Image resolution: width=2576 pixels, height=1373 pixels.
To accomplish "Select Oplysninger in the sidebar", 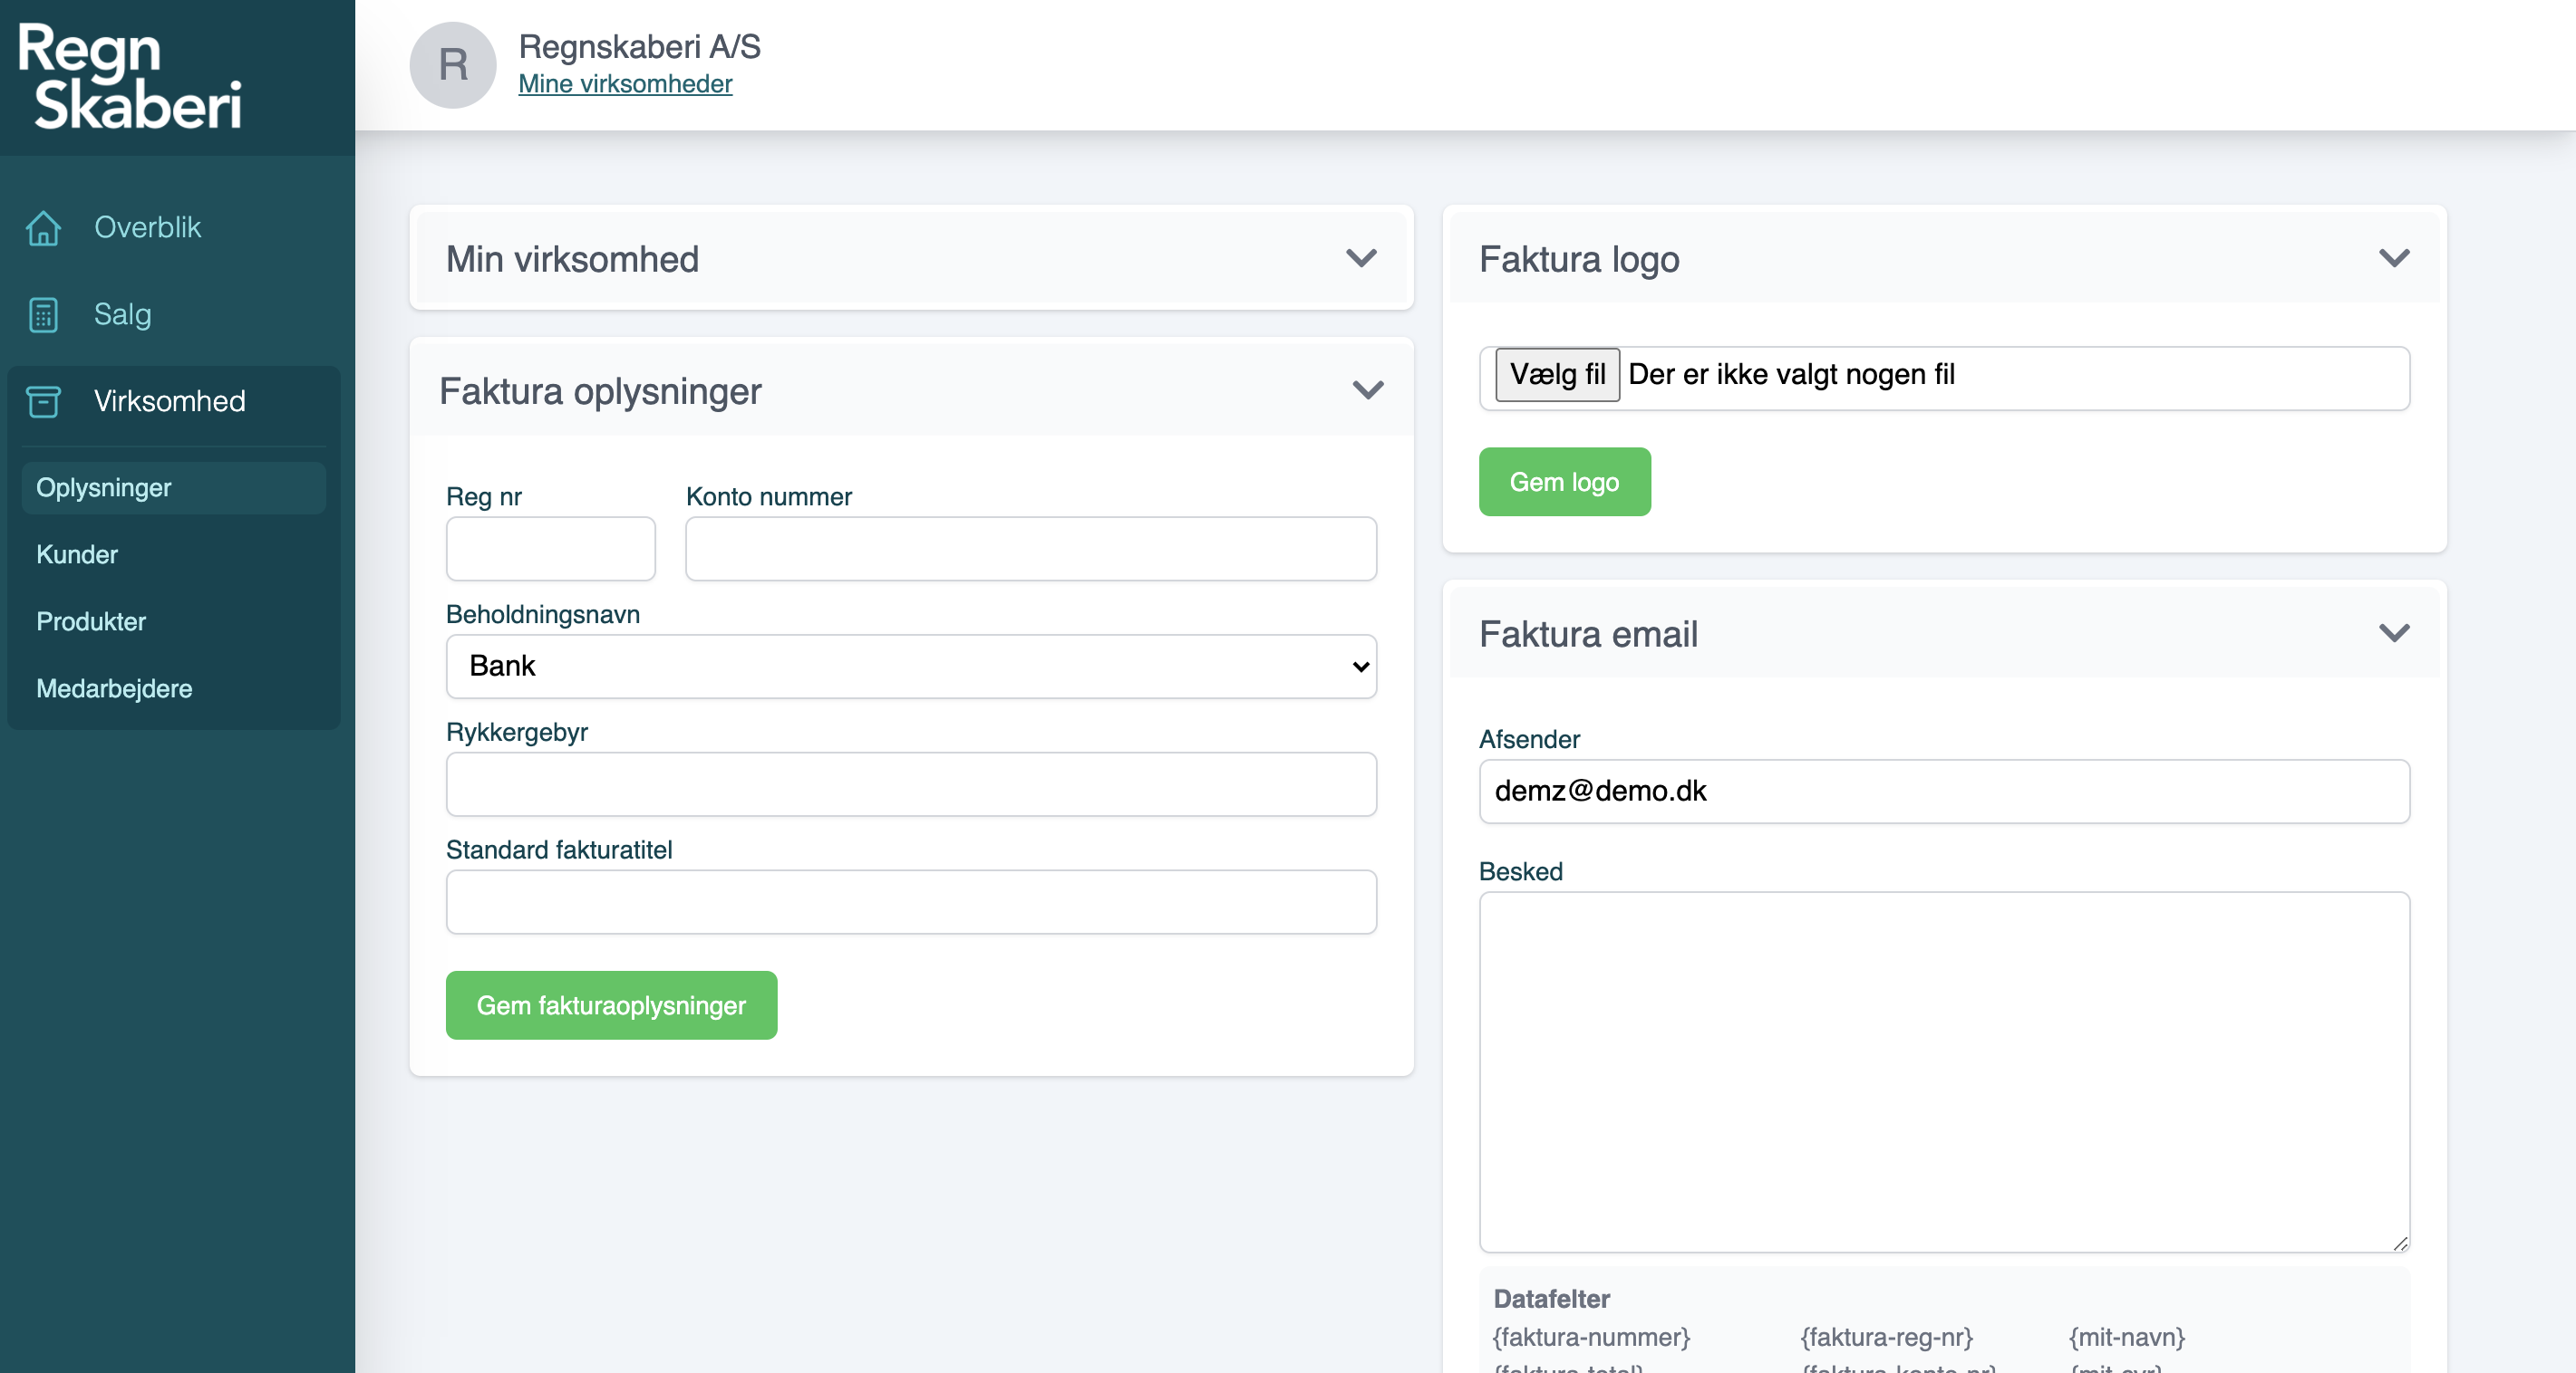I will click(x=104, y=487).
